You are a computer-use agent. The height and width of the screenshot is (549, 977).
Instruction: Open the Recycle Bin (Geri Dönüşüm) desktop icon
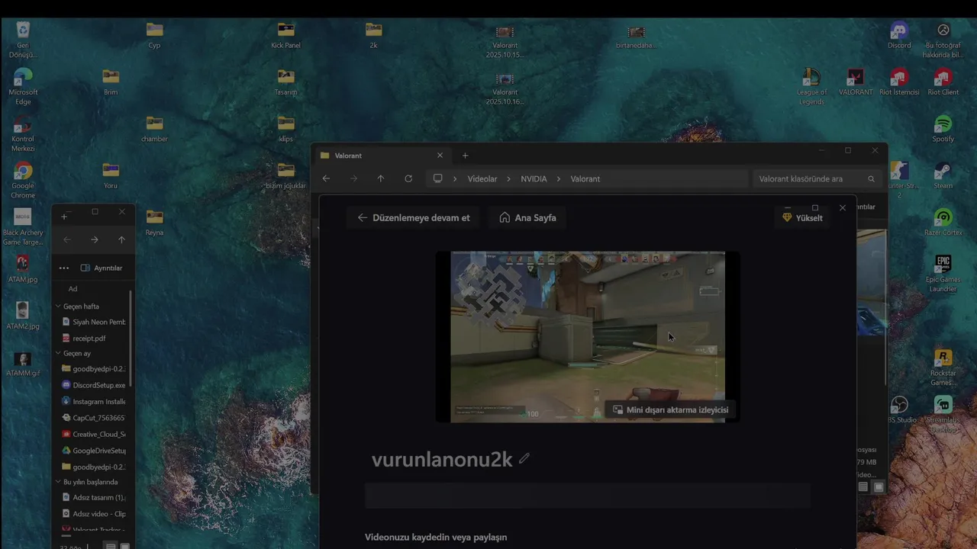pos(23,40)
